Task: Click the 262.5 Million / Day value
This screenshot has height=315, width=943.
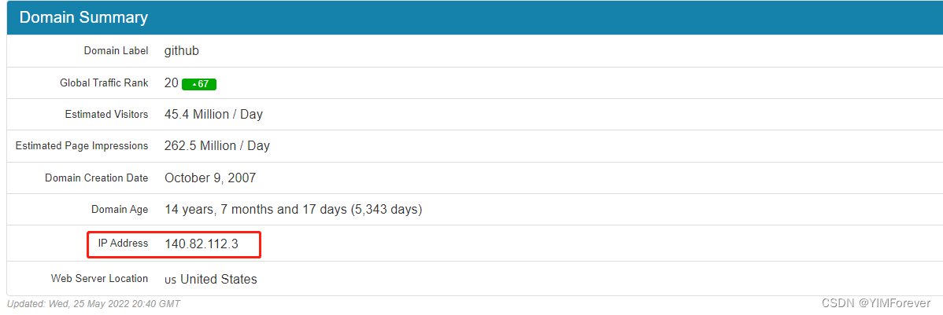Action: click(x=217, y=146)
